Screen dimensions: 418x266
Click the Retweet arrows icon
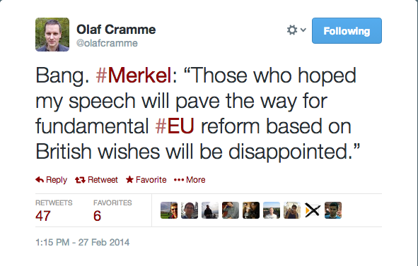point(80,180)
